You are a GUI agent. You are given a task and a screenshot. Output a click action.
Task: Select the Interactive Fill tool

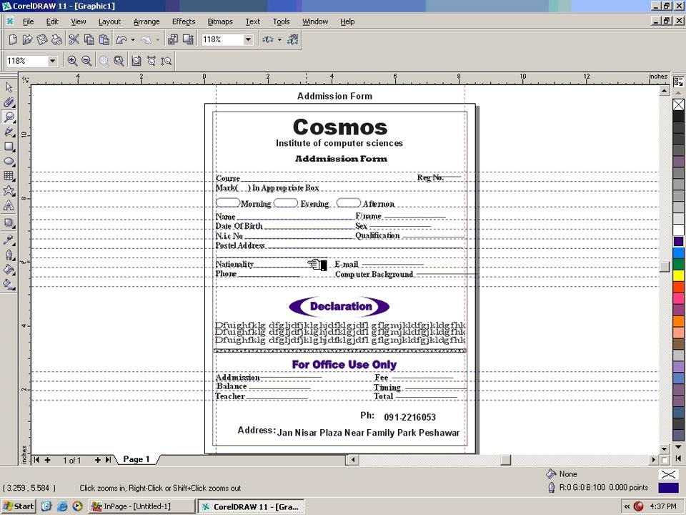click(9, 284)
